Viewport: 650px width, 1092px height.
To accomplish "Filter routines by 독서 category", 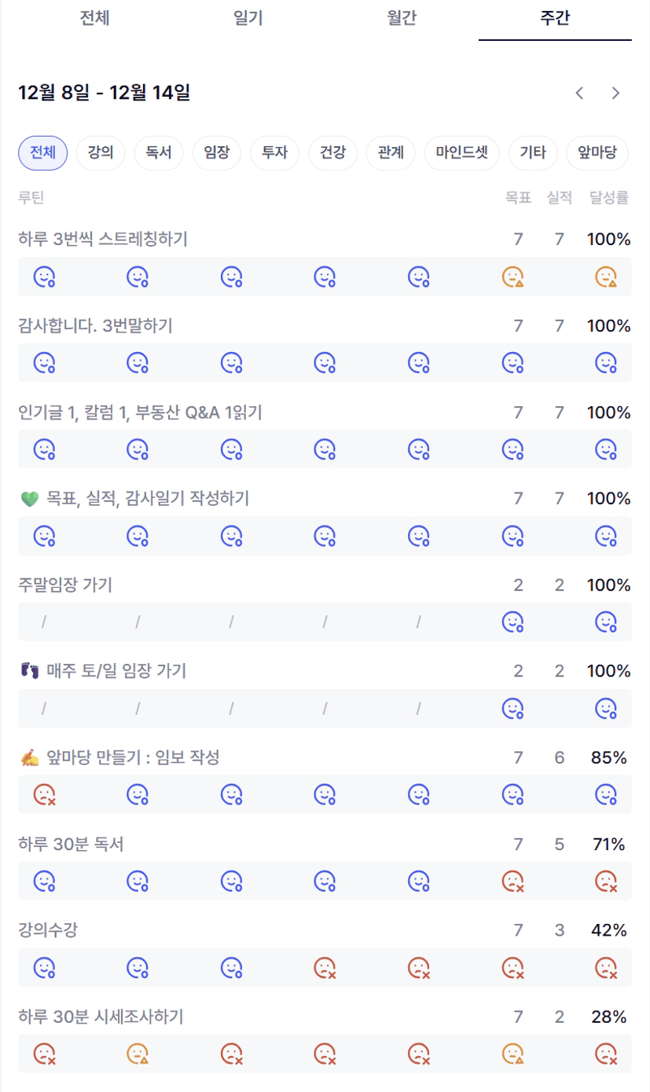I will point(159,152).
